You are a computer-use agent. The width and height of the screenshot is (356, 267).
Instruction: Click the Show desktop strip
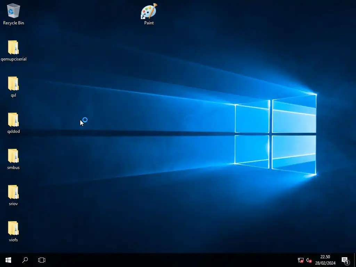click(355, 260)
